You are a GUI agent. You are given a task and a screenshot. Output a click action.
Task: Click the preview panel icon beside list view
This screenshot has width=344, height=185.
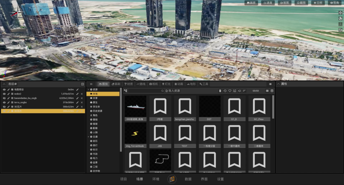coord(272,91)
